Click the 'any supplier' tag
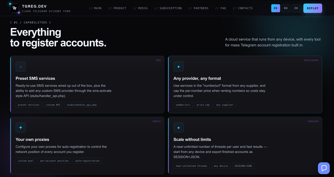The width and height of the screenshot is (334, 177). click(225, 105)
